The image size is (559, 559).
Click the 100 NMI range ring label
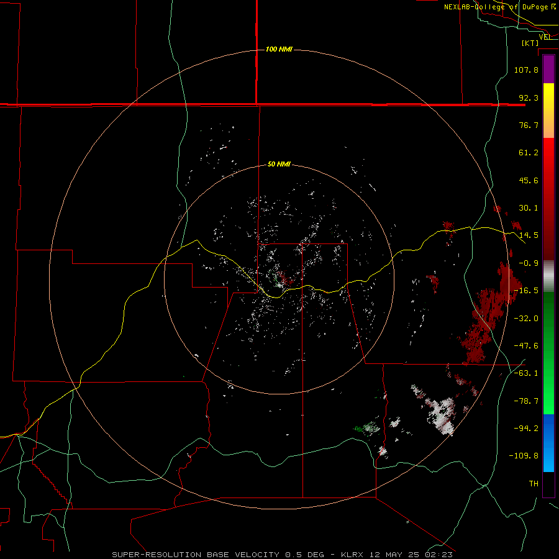[279, 49]
